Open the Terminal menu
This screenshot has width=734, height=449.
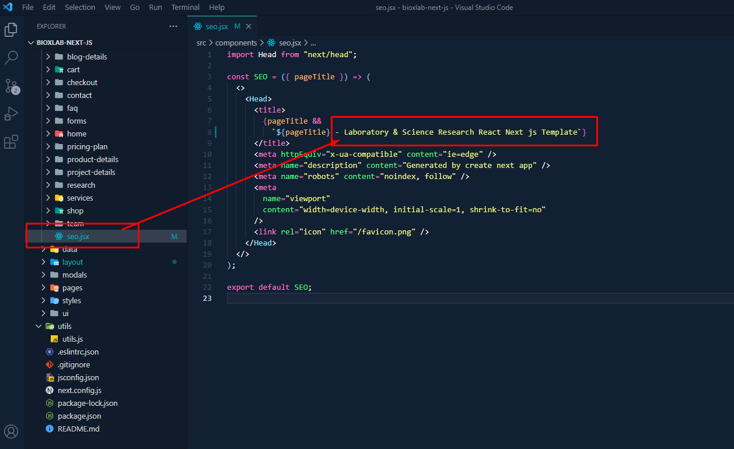[x=184, y=7]
